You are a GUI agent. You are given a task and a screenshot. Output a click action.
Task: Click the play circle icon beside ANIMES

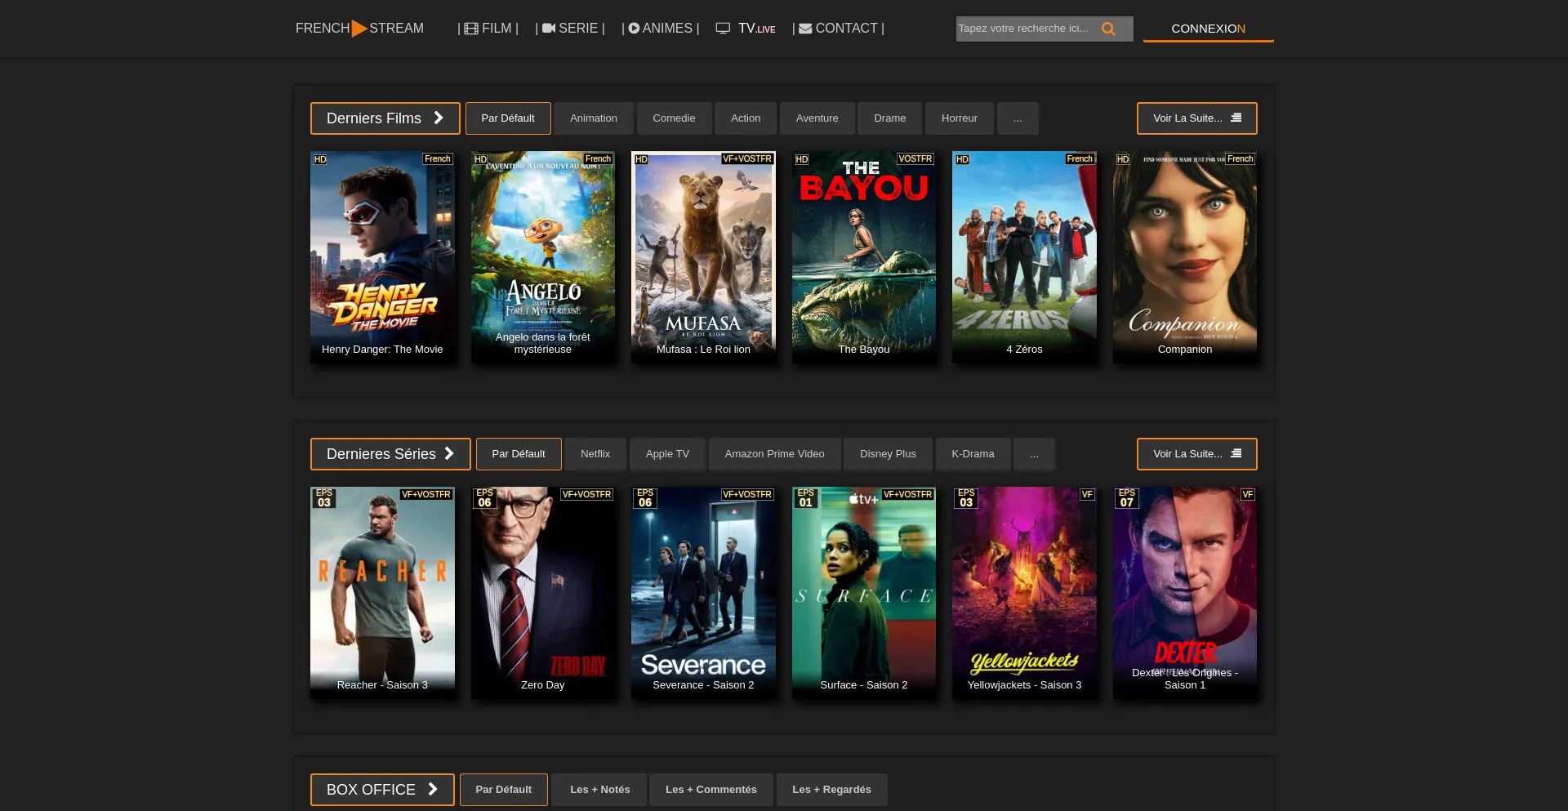[x=634, y=29]
